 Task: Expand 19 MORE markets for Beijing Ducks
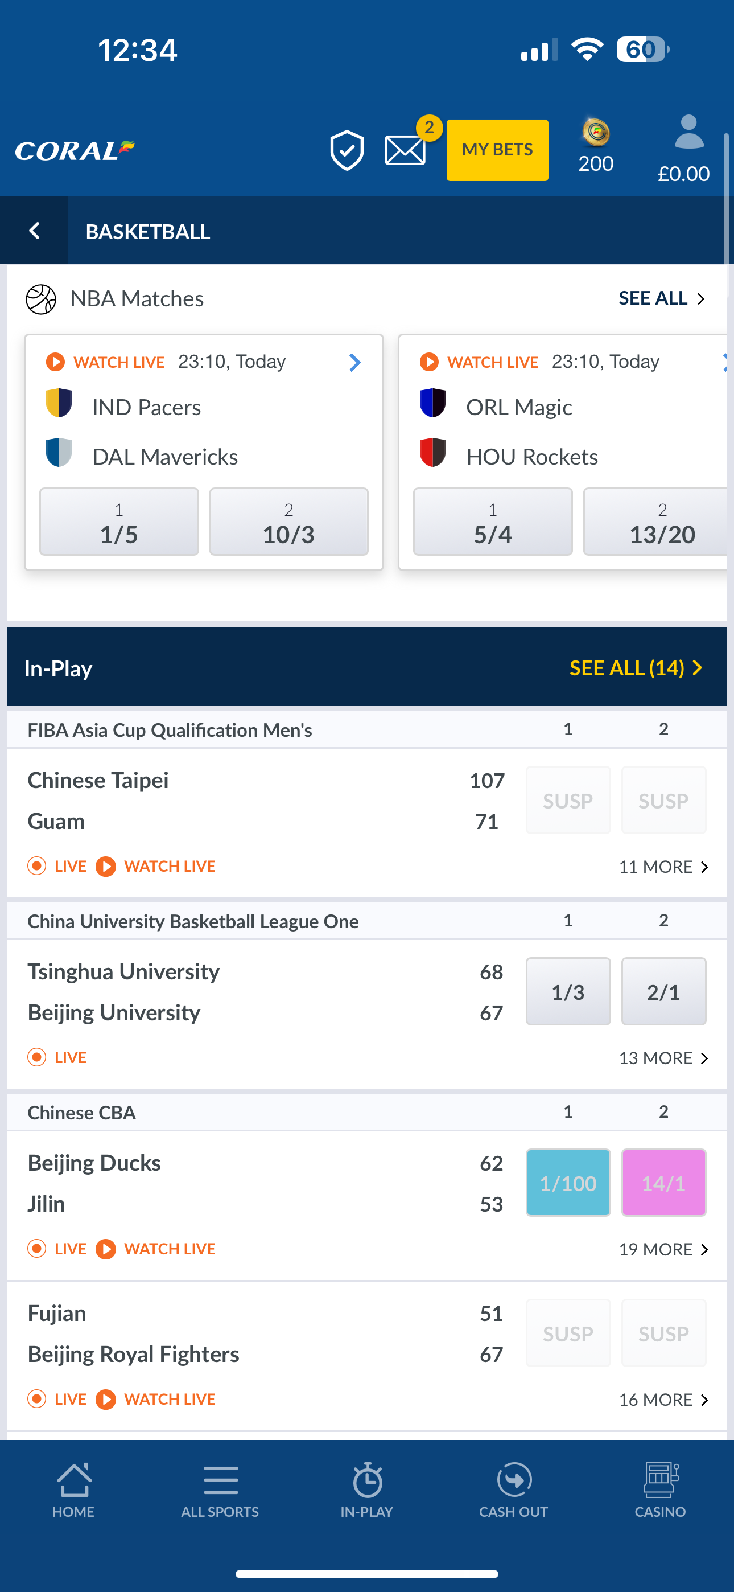663,1249
